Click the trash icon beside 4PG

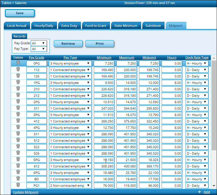point(18,127)
